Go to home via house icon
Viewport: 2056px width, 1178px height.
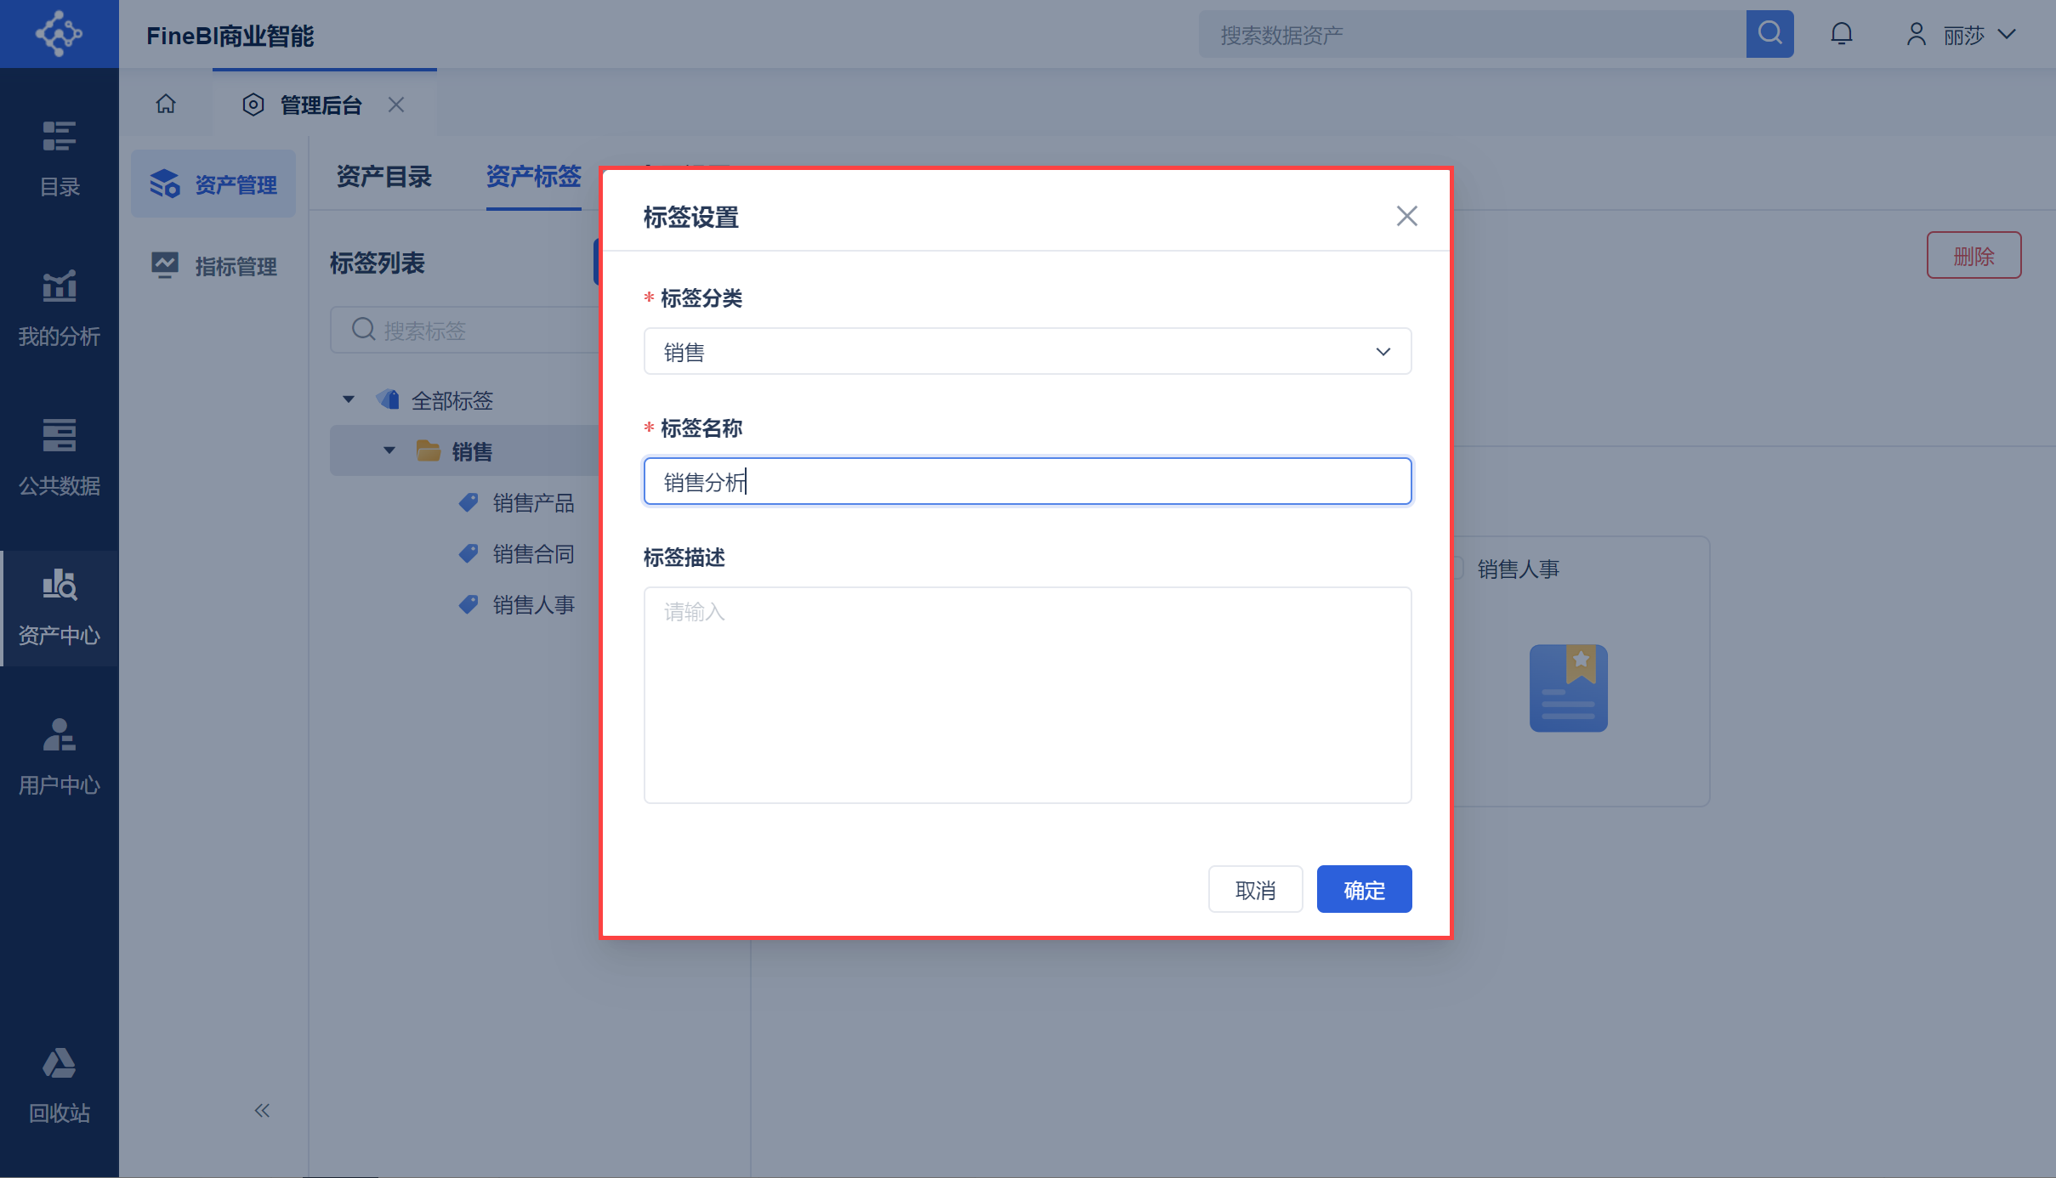pyautogui.click(x=166, y=104)
